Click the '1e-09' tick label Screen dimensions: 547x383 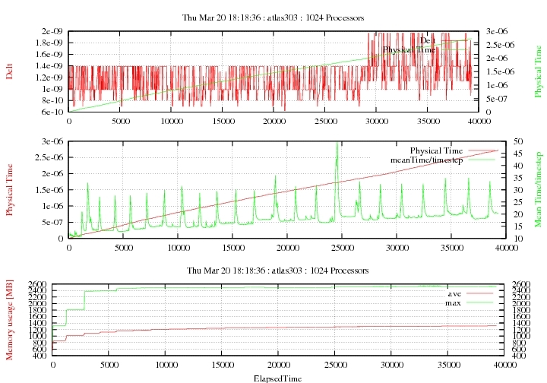click(x=52, y=89)
